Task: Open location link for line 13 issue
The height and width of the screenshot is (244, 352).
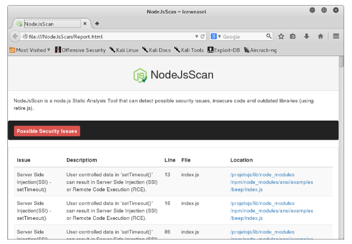Action: pyautogui.click(x=271, y=182)
